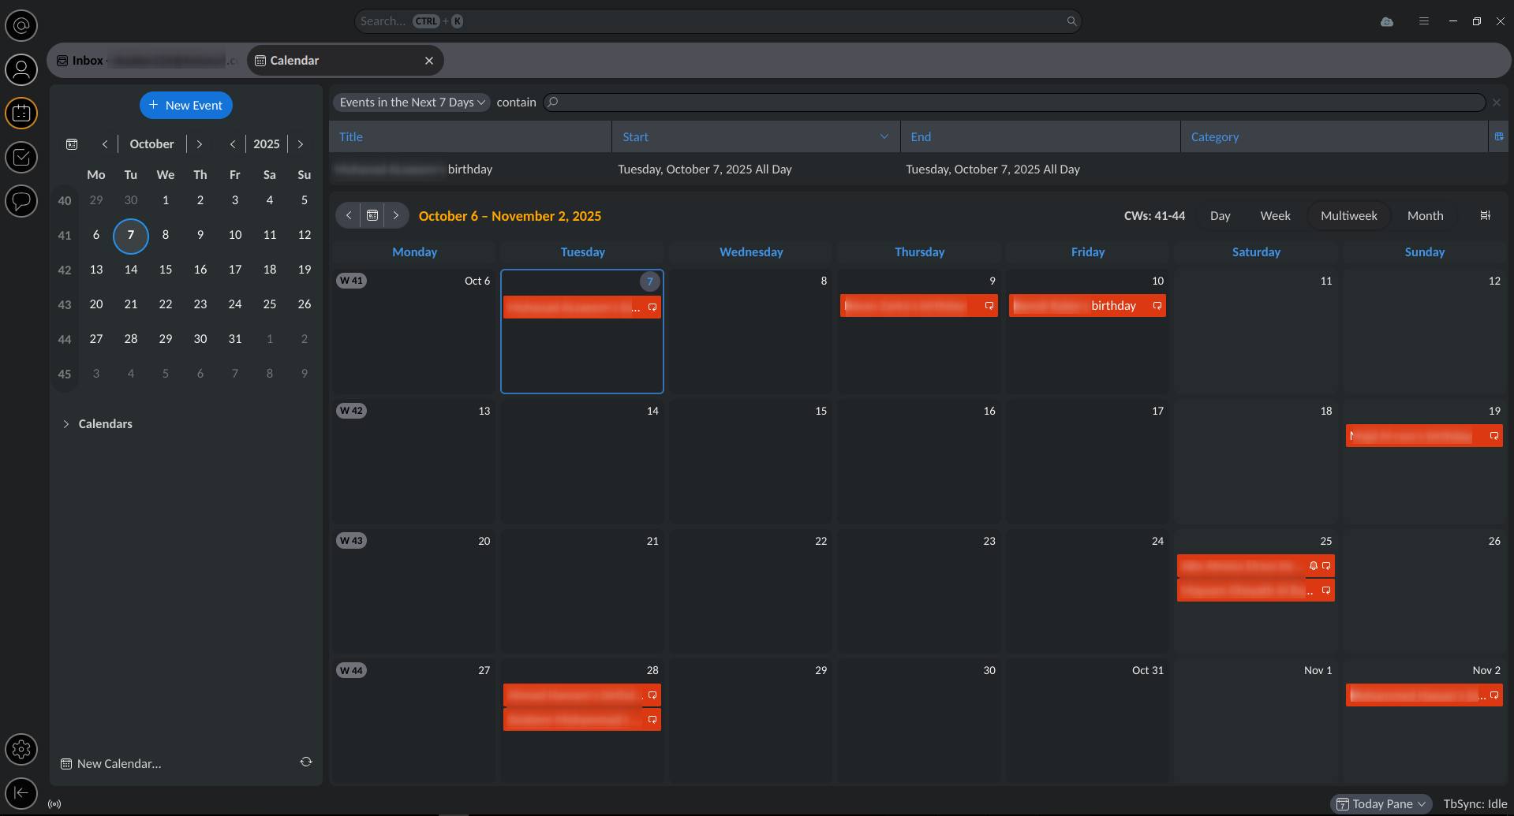Go to next year in mini calendar

[x=301, y=144]
